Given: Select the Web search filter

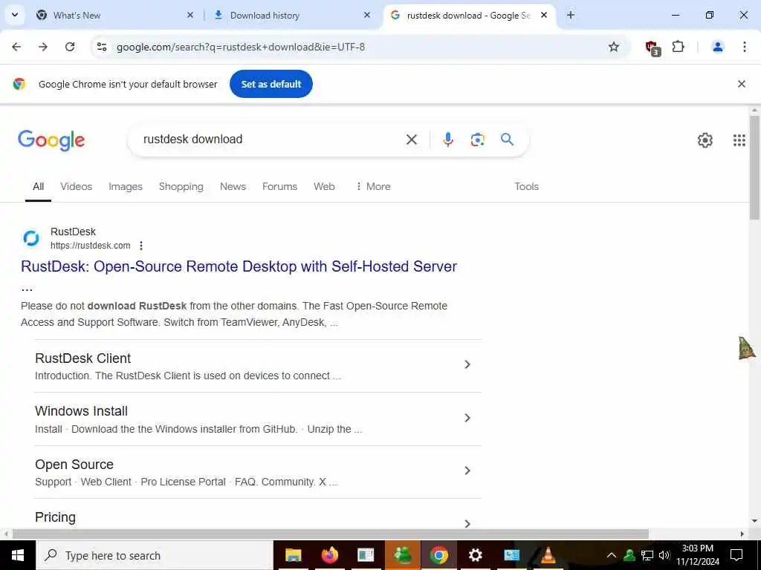Looking at the screenshot, I should tap(324, 186).
